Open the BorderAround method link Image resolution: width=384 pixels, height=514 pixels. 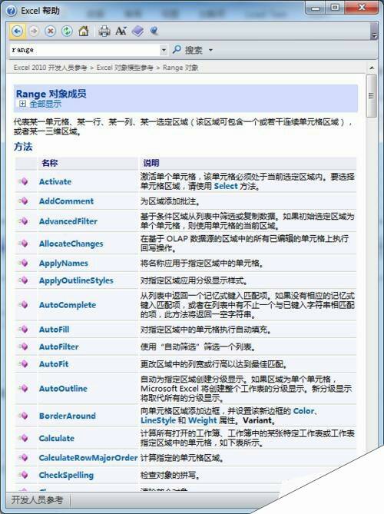(67, 416)
